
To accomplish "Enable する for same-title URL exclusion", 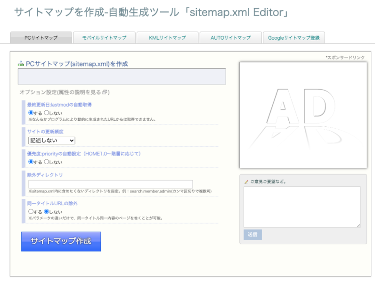I will click(x=31, y=211).
